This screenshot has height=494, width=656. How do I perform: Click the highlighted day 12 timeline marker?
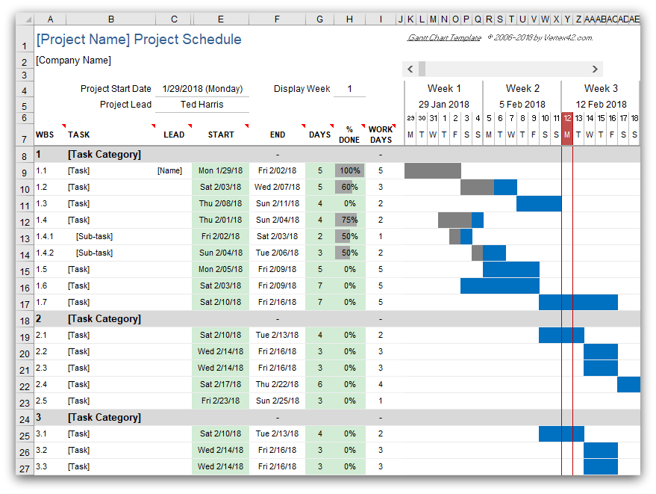(x=567, y=129)
